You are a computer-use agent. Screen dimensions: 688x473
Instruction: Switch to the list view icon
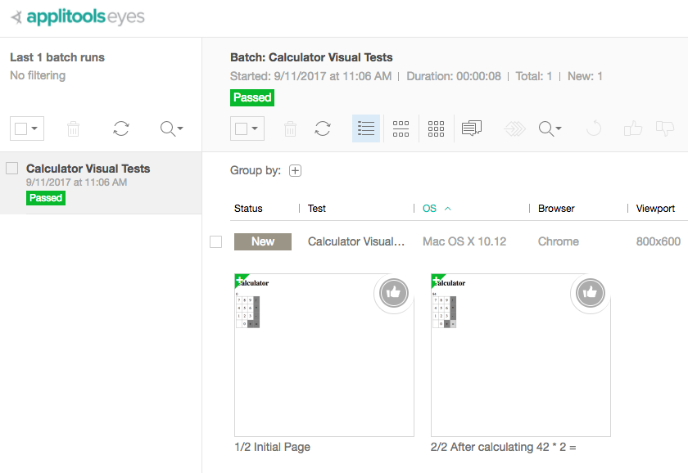click(366, 128)
